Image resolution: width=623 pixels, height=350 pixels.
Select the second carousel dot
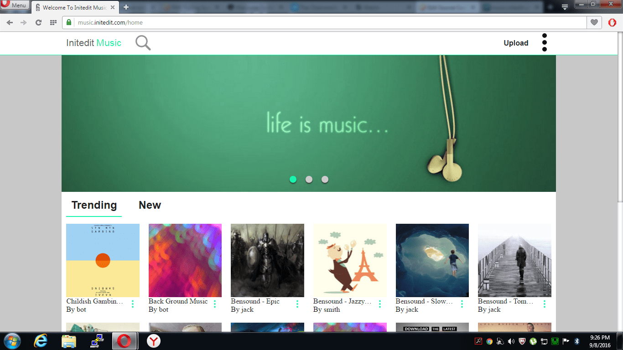pyautogui.click(x=309, y=180)
